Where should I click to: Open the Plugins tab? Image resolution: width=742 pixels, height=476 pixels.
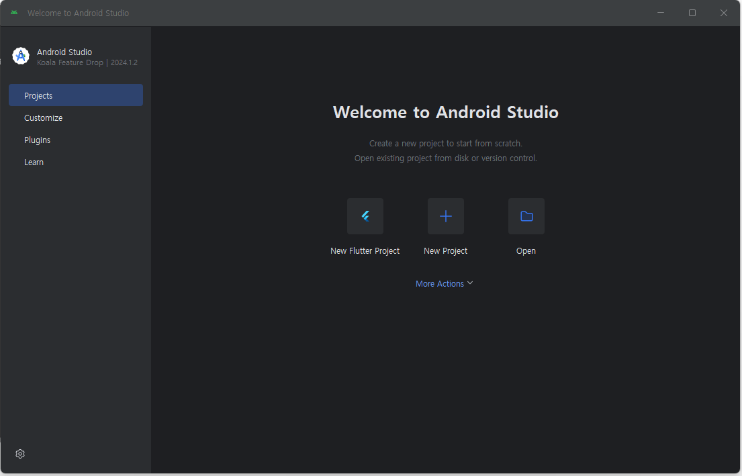click(x=76, y=140)
